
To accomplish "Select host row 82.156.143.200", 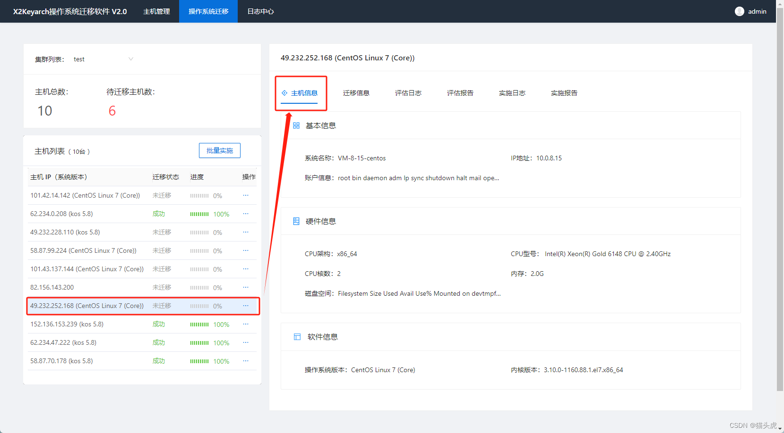I will pyautogui.click(x=142, y=287).
